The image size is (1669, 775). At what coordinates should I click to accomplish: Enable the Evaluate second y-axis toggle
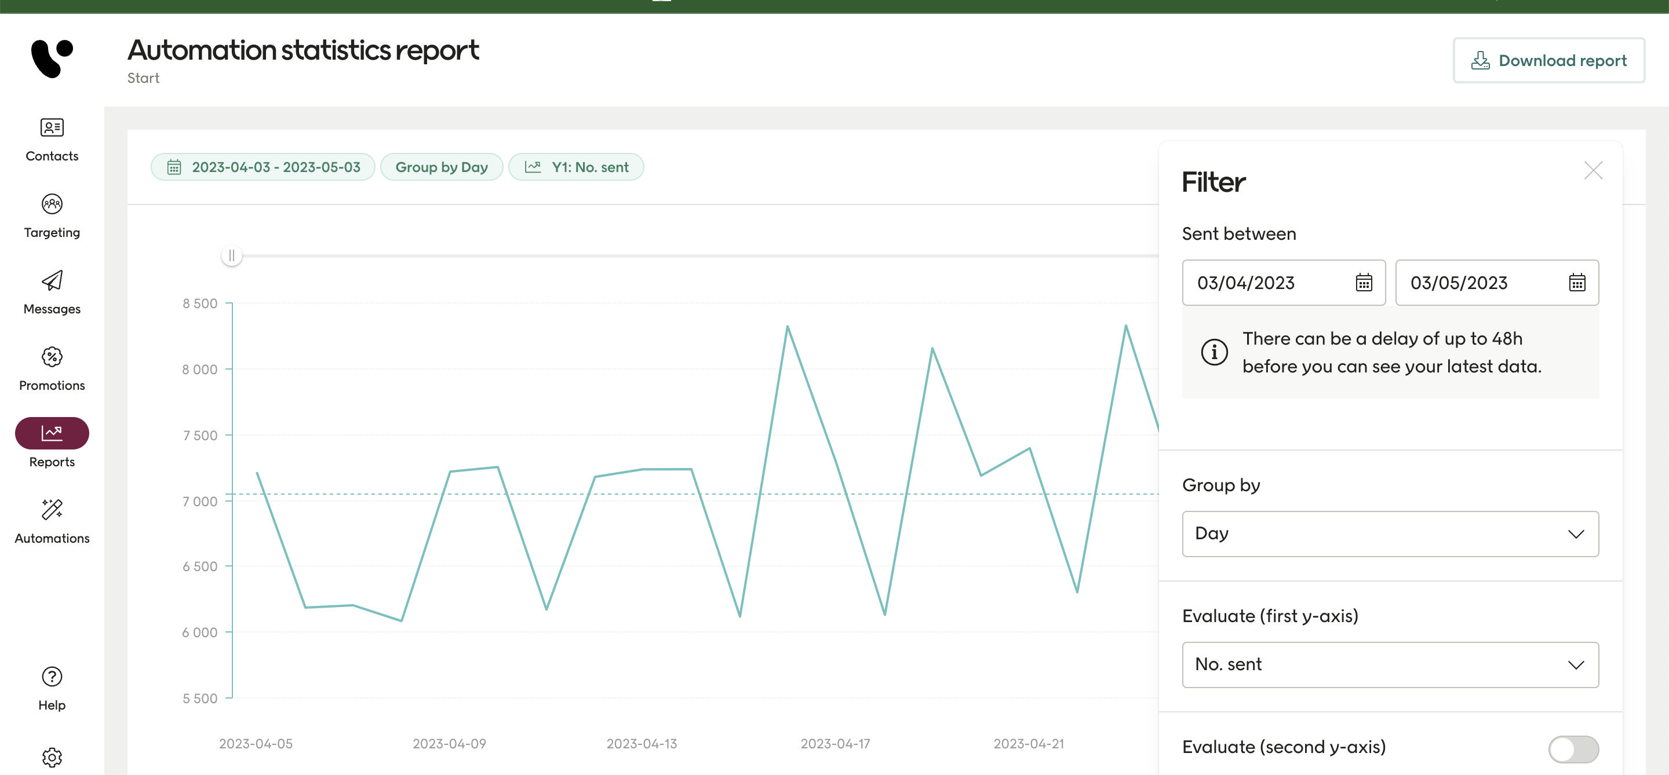click(x=1574, y=750)
